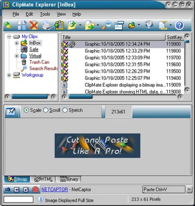Open the Paste Ctrl+V dropdown
195x206 pixels.
coord(189,189)
